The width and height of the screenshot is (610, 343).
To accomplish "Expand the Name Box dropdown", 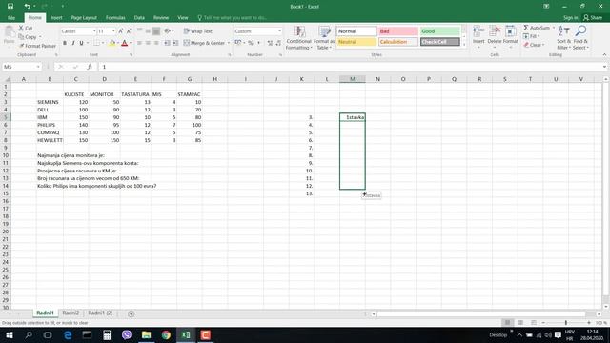I will 38,67.
